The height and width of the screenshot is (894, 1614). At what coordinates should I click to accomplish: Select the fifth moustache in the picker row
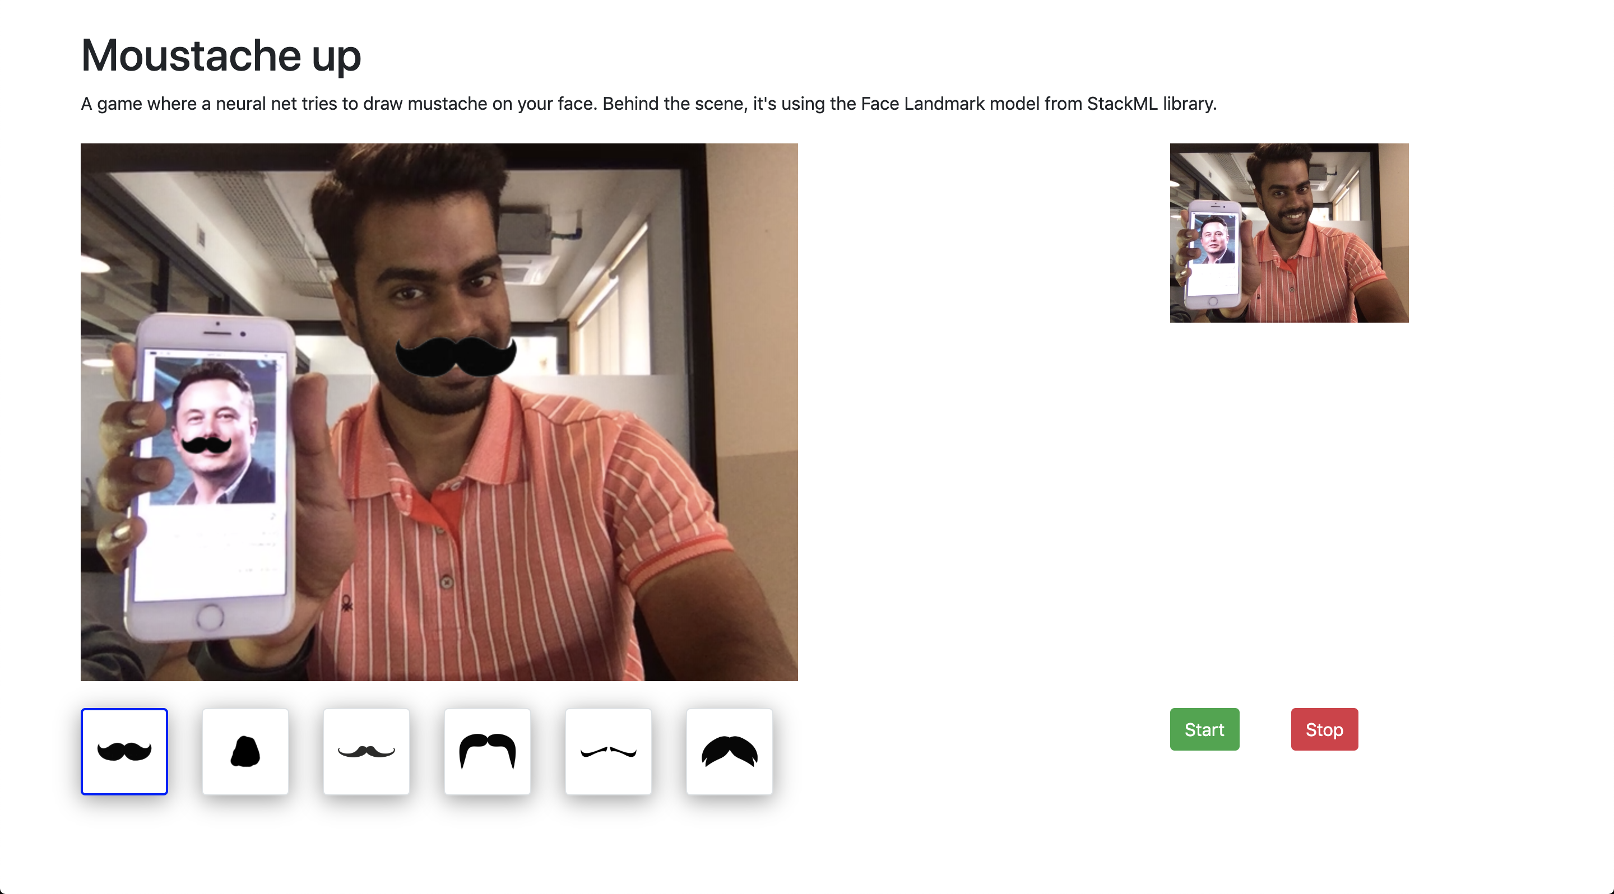point(609,751)
